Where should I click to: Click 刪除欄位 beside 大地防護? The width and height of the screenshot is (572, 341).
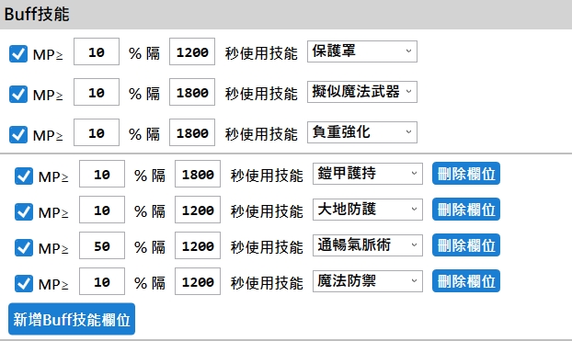[466, 210]
